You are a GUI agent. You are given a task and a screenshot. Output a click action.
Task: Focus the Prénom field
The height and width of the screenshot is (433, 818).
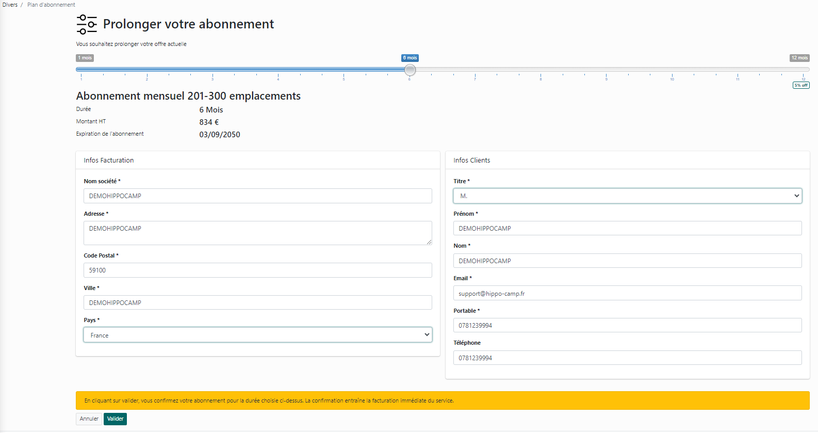click(x=627, y=229)
